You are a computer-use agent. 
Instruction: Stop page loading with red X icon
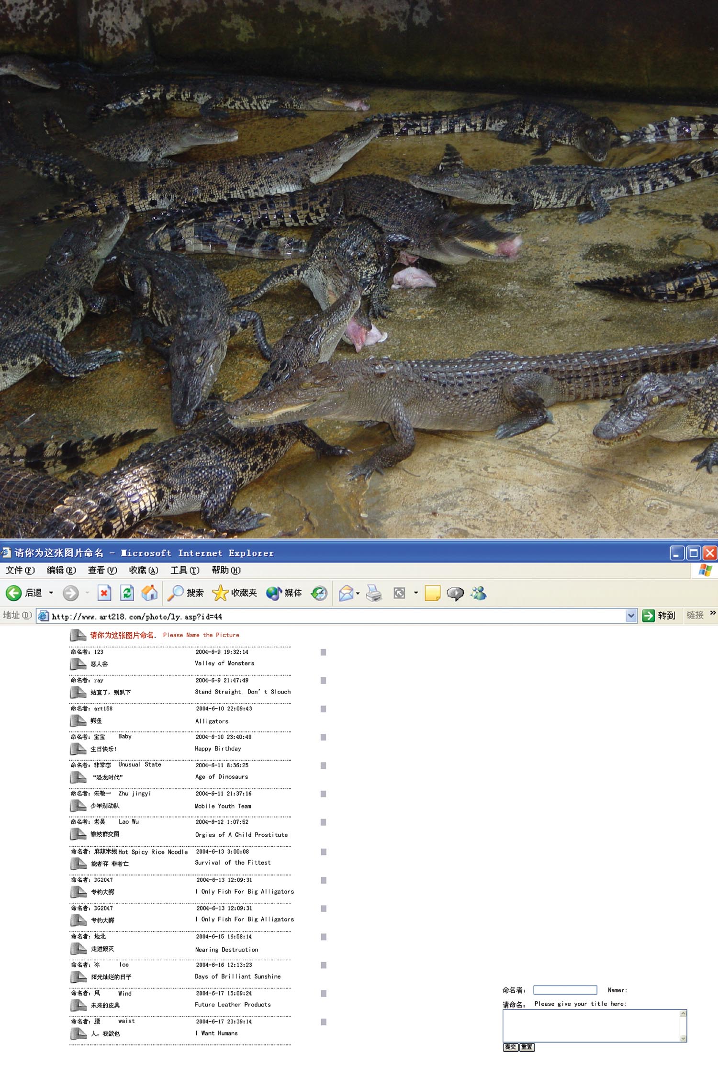click(x=104, y=593)
